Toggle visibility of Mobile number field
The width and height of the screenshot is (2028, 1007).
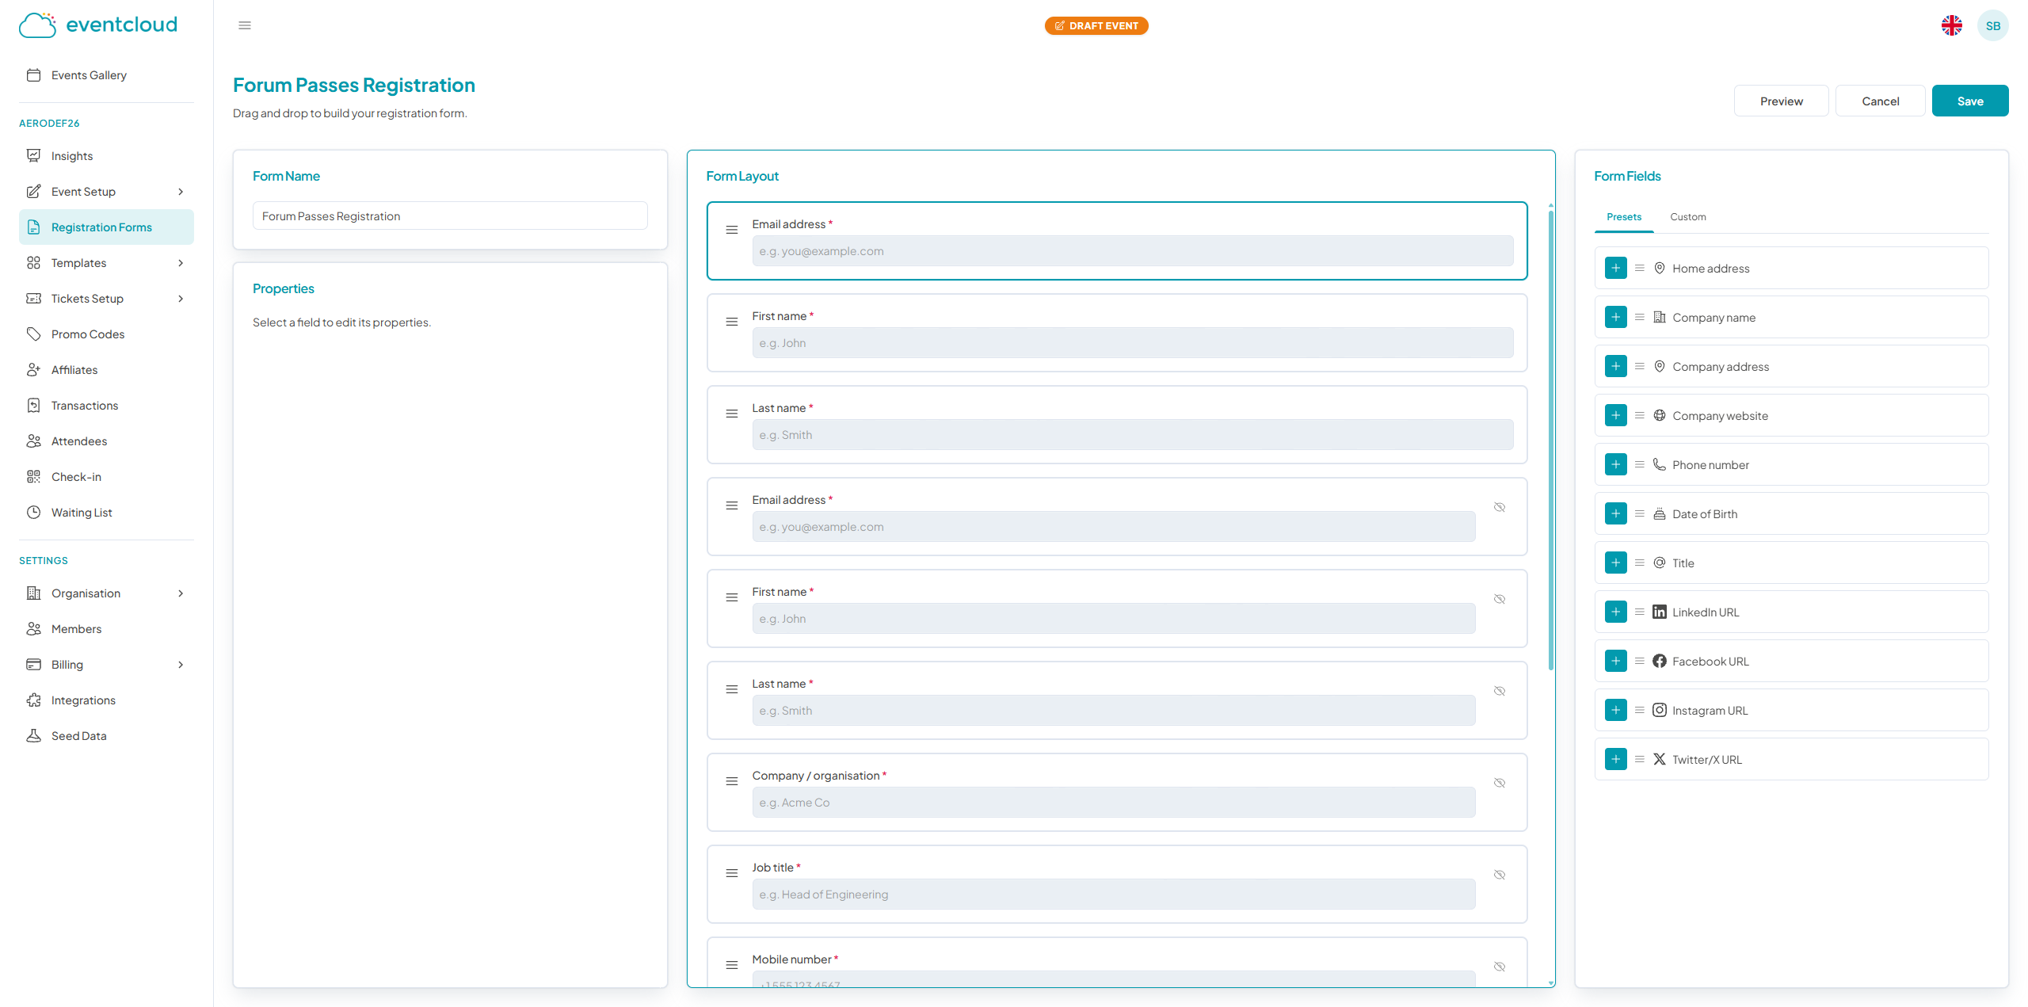tap(1499, 967)
